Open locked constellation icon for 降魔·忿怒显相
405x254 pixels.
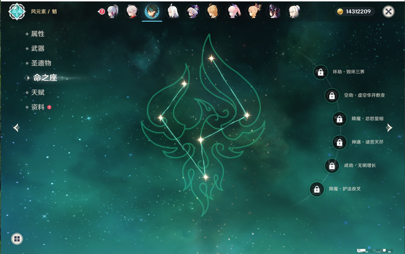pyautogui.click(x=340, y=119)
